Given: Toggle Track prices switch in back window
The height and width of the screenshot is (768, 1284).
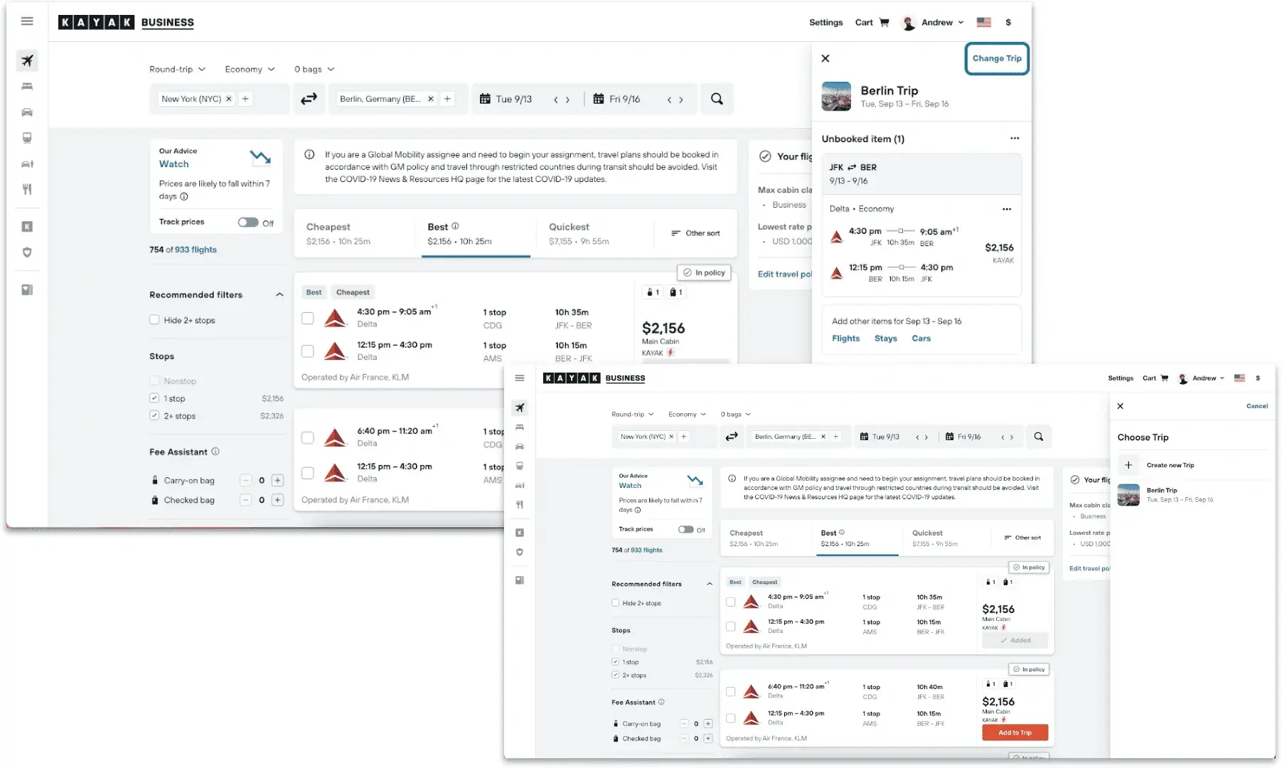Looking at the screenshot, I should tap(248, 222).
